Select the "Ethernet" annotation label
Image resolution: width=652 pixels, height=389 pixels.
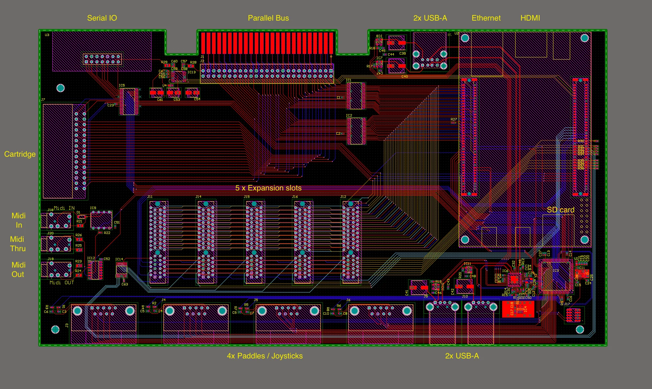[486, 18]
